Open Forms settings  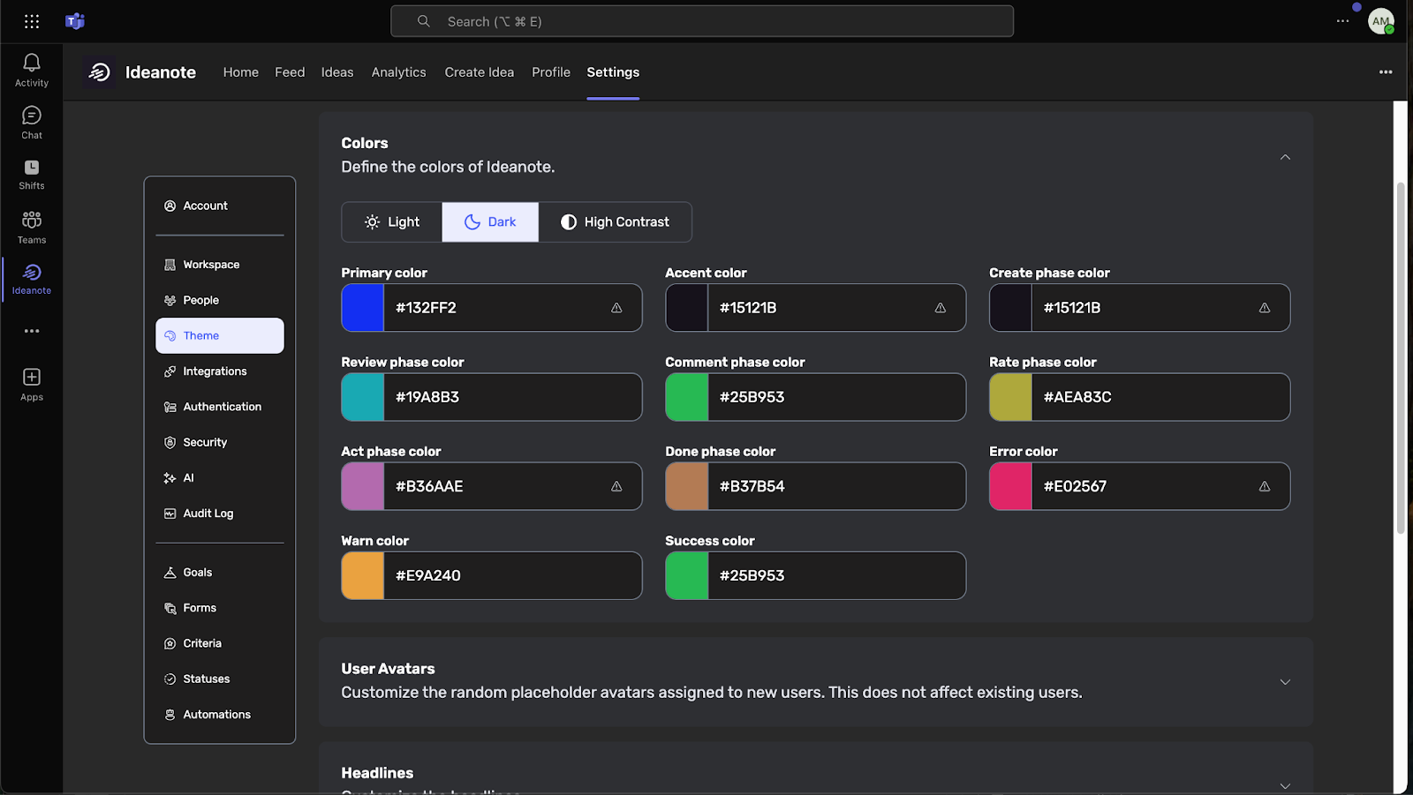[x=220, y=608]
